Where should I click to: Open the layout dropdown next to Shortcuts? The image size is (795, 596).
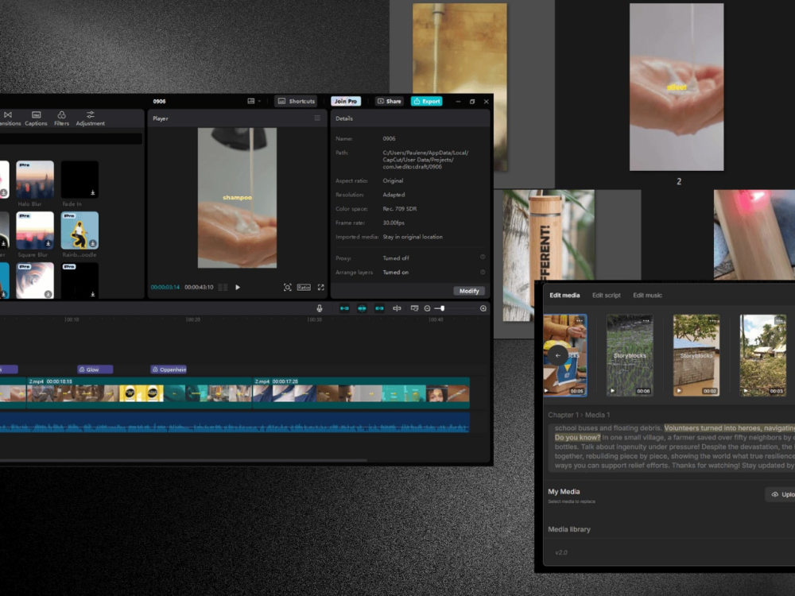coord(254,102)
